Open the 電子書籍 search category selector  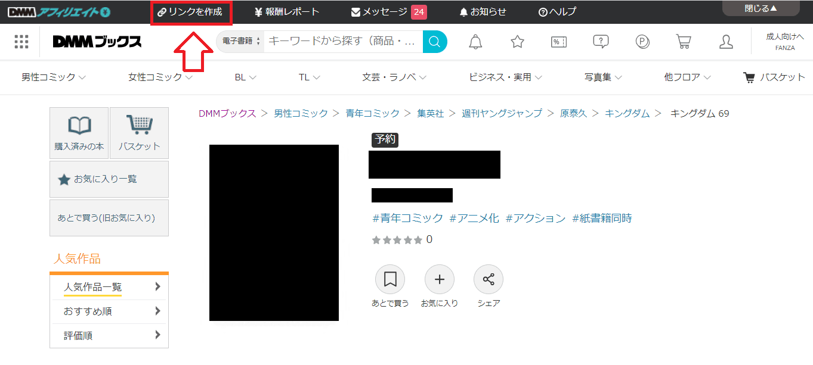pos(242,42)
